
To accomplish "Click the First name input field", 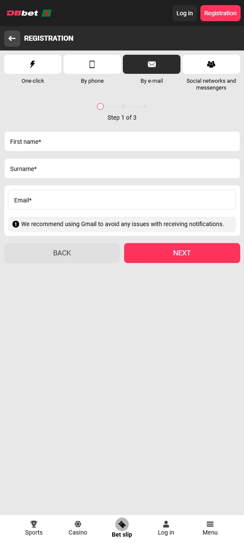I will point(122,141).
